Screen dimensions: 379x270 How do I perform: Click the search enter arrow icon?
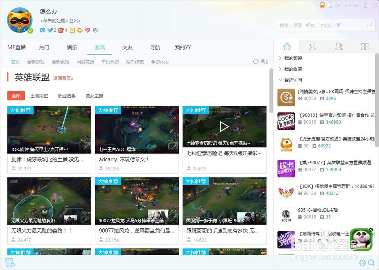tap(369, 25)
